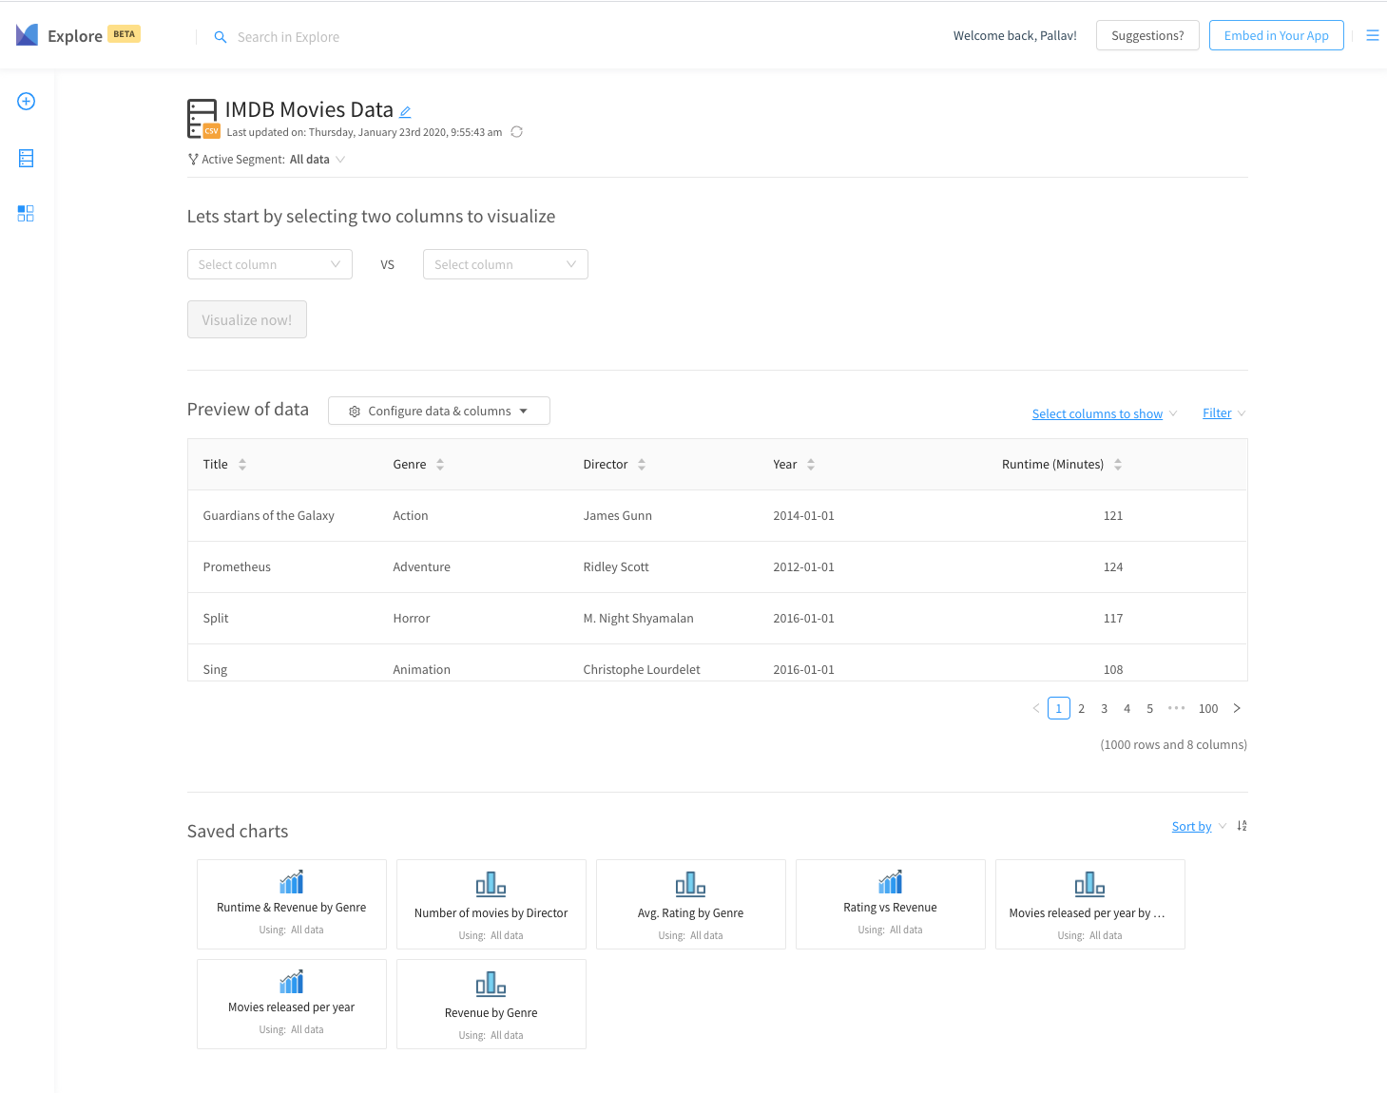Edit dataset name with pencil icon

point(405,111)
